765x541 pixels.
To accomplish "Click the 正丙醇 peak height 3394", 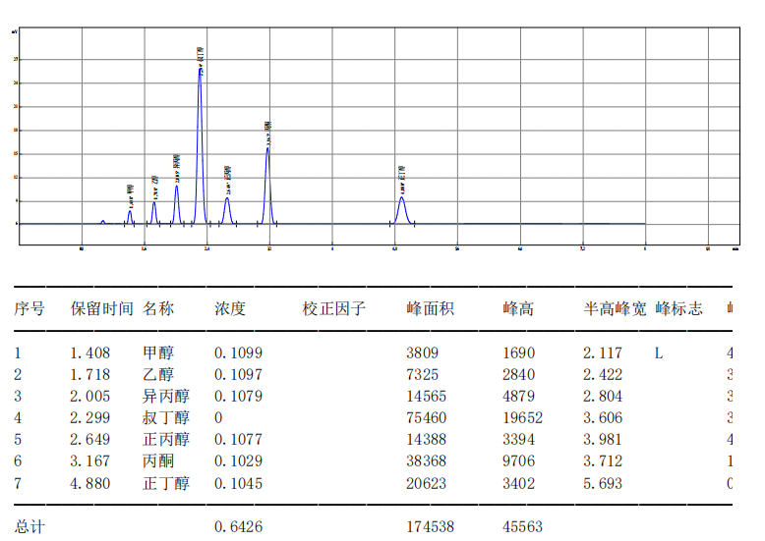I will coord(518,440).
